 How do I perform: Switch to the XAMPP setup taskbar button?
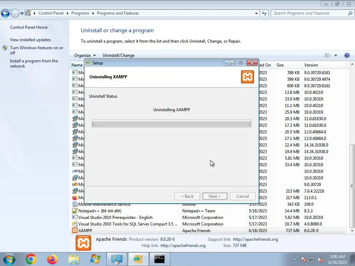138,259
